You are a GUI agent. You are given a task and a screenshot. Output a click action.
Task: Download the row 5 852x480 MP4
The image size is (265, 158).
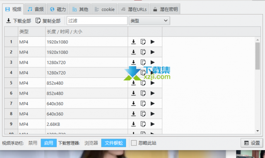133,83
